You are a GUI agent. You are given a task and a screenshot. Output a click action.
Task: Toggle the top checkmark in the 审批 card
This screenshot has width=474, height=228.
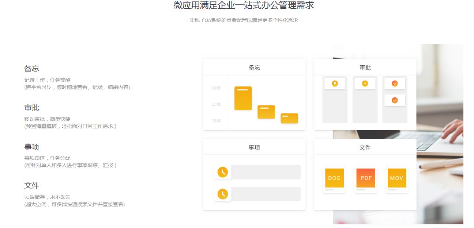pyautogui.click(x=394, y=83)
